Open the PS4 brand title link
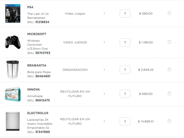The width and height of the screenshot is (184, 138). tap(30, 7)
